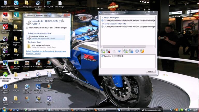199x112 pixels.
Task: Click the HP Ajuda e Suporte icon
Action: (5, 89)
